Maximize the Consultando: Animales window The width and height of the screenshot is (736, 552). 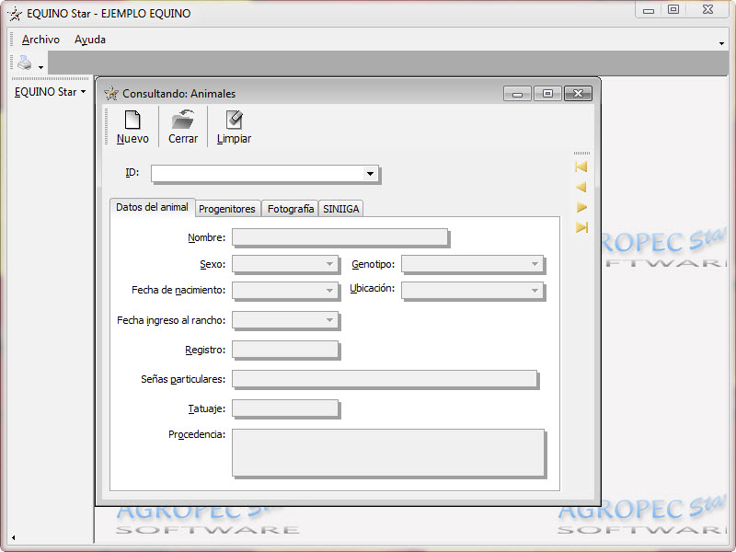point(547,94)
